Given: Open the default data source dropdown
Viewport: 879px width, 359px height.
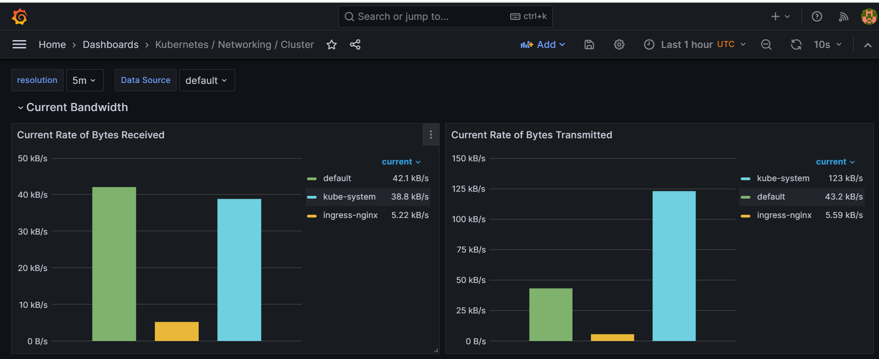Looking at the screenshot, I should [x=206, y=80].
